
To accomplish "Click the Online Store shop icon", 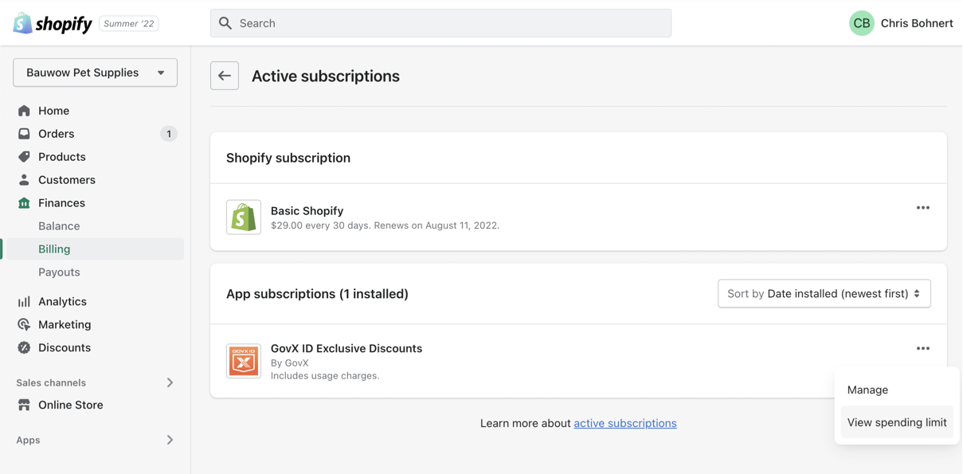I will [x=24, y=405].
